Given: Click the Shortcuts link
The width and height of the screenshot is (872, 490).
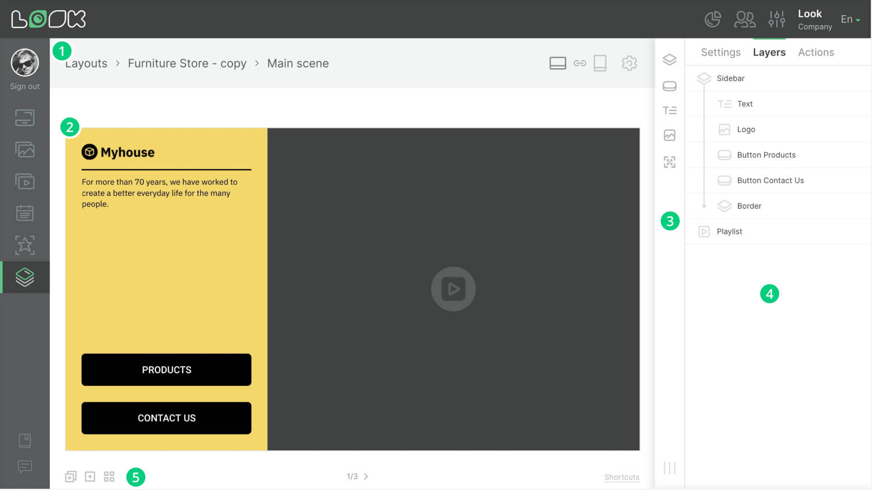Looking at the screenshot, I should 622,477.
